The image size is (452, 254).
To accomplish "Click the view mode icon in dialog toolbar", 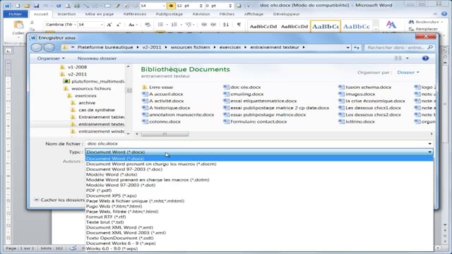I will (398, 59).
